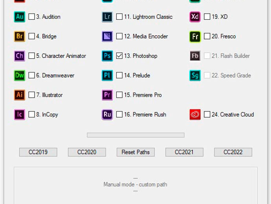Enable the 14. Prelude checkbox

point(119,75)
